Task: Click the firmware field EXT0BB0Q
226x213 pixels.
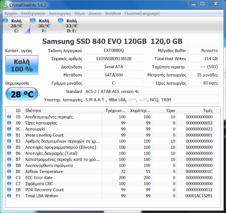Action: 114,50
